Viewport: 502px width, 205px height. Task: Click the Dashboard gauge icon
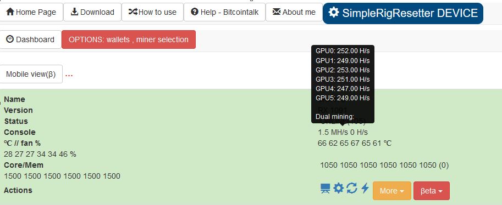pyautogui.click(x=10, y=39)
